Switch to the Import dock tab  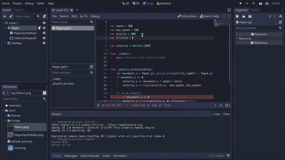point(19,10)
